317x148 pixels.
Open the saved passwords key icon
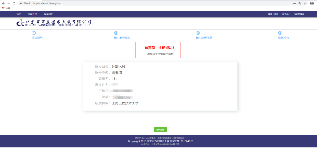click(x=295, y=3)
